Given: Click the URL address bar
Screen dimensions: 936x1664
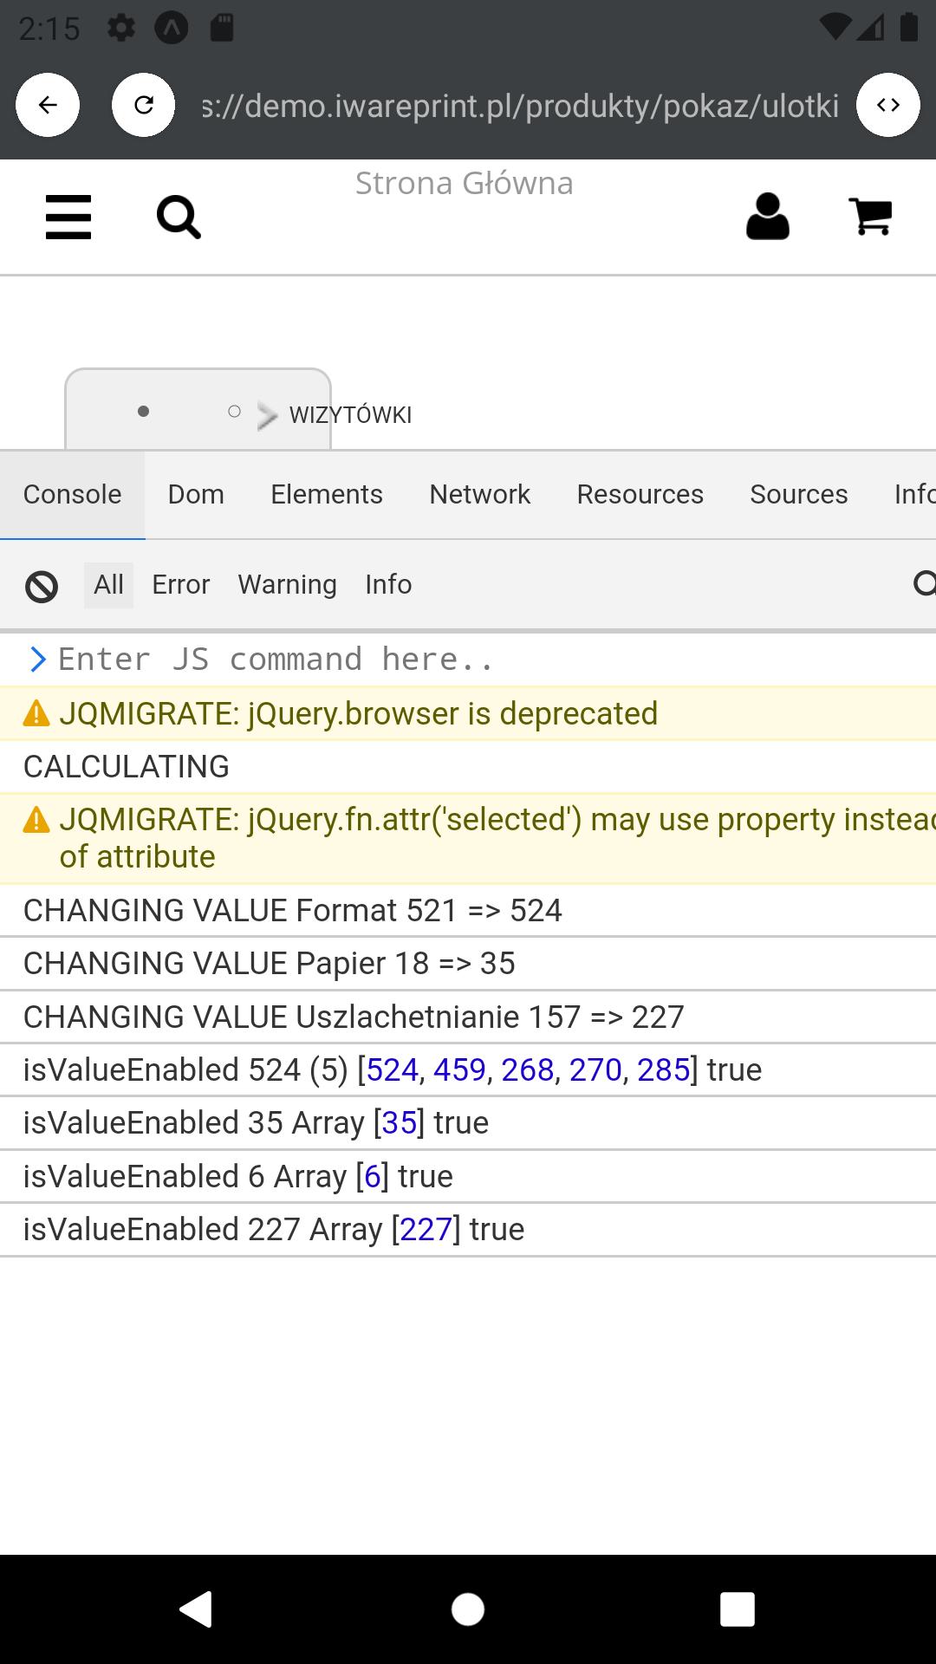Looking at the screenshot, I should (520, 106).
